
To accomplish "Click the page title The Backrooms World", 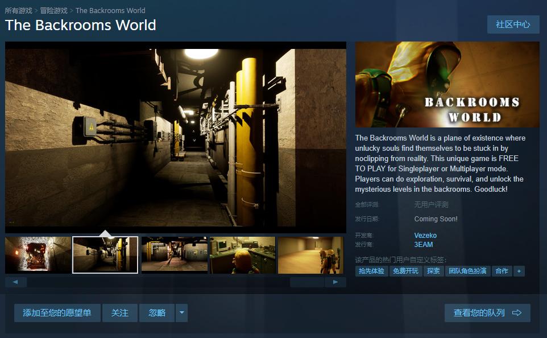I will 81,25.
